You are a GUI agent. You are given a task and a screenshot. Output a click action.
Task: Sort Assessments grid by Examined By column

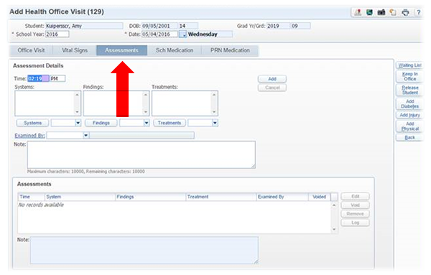(x=282, y=197)
